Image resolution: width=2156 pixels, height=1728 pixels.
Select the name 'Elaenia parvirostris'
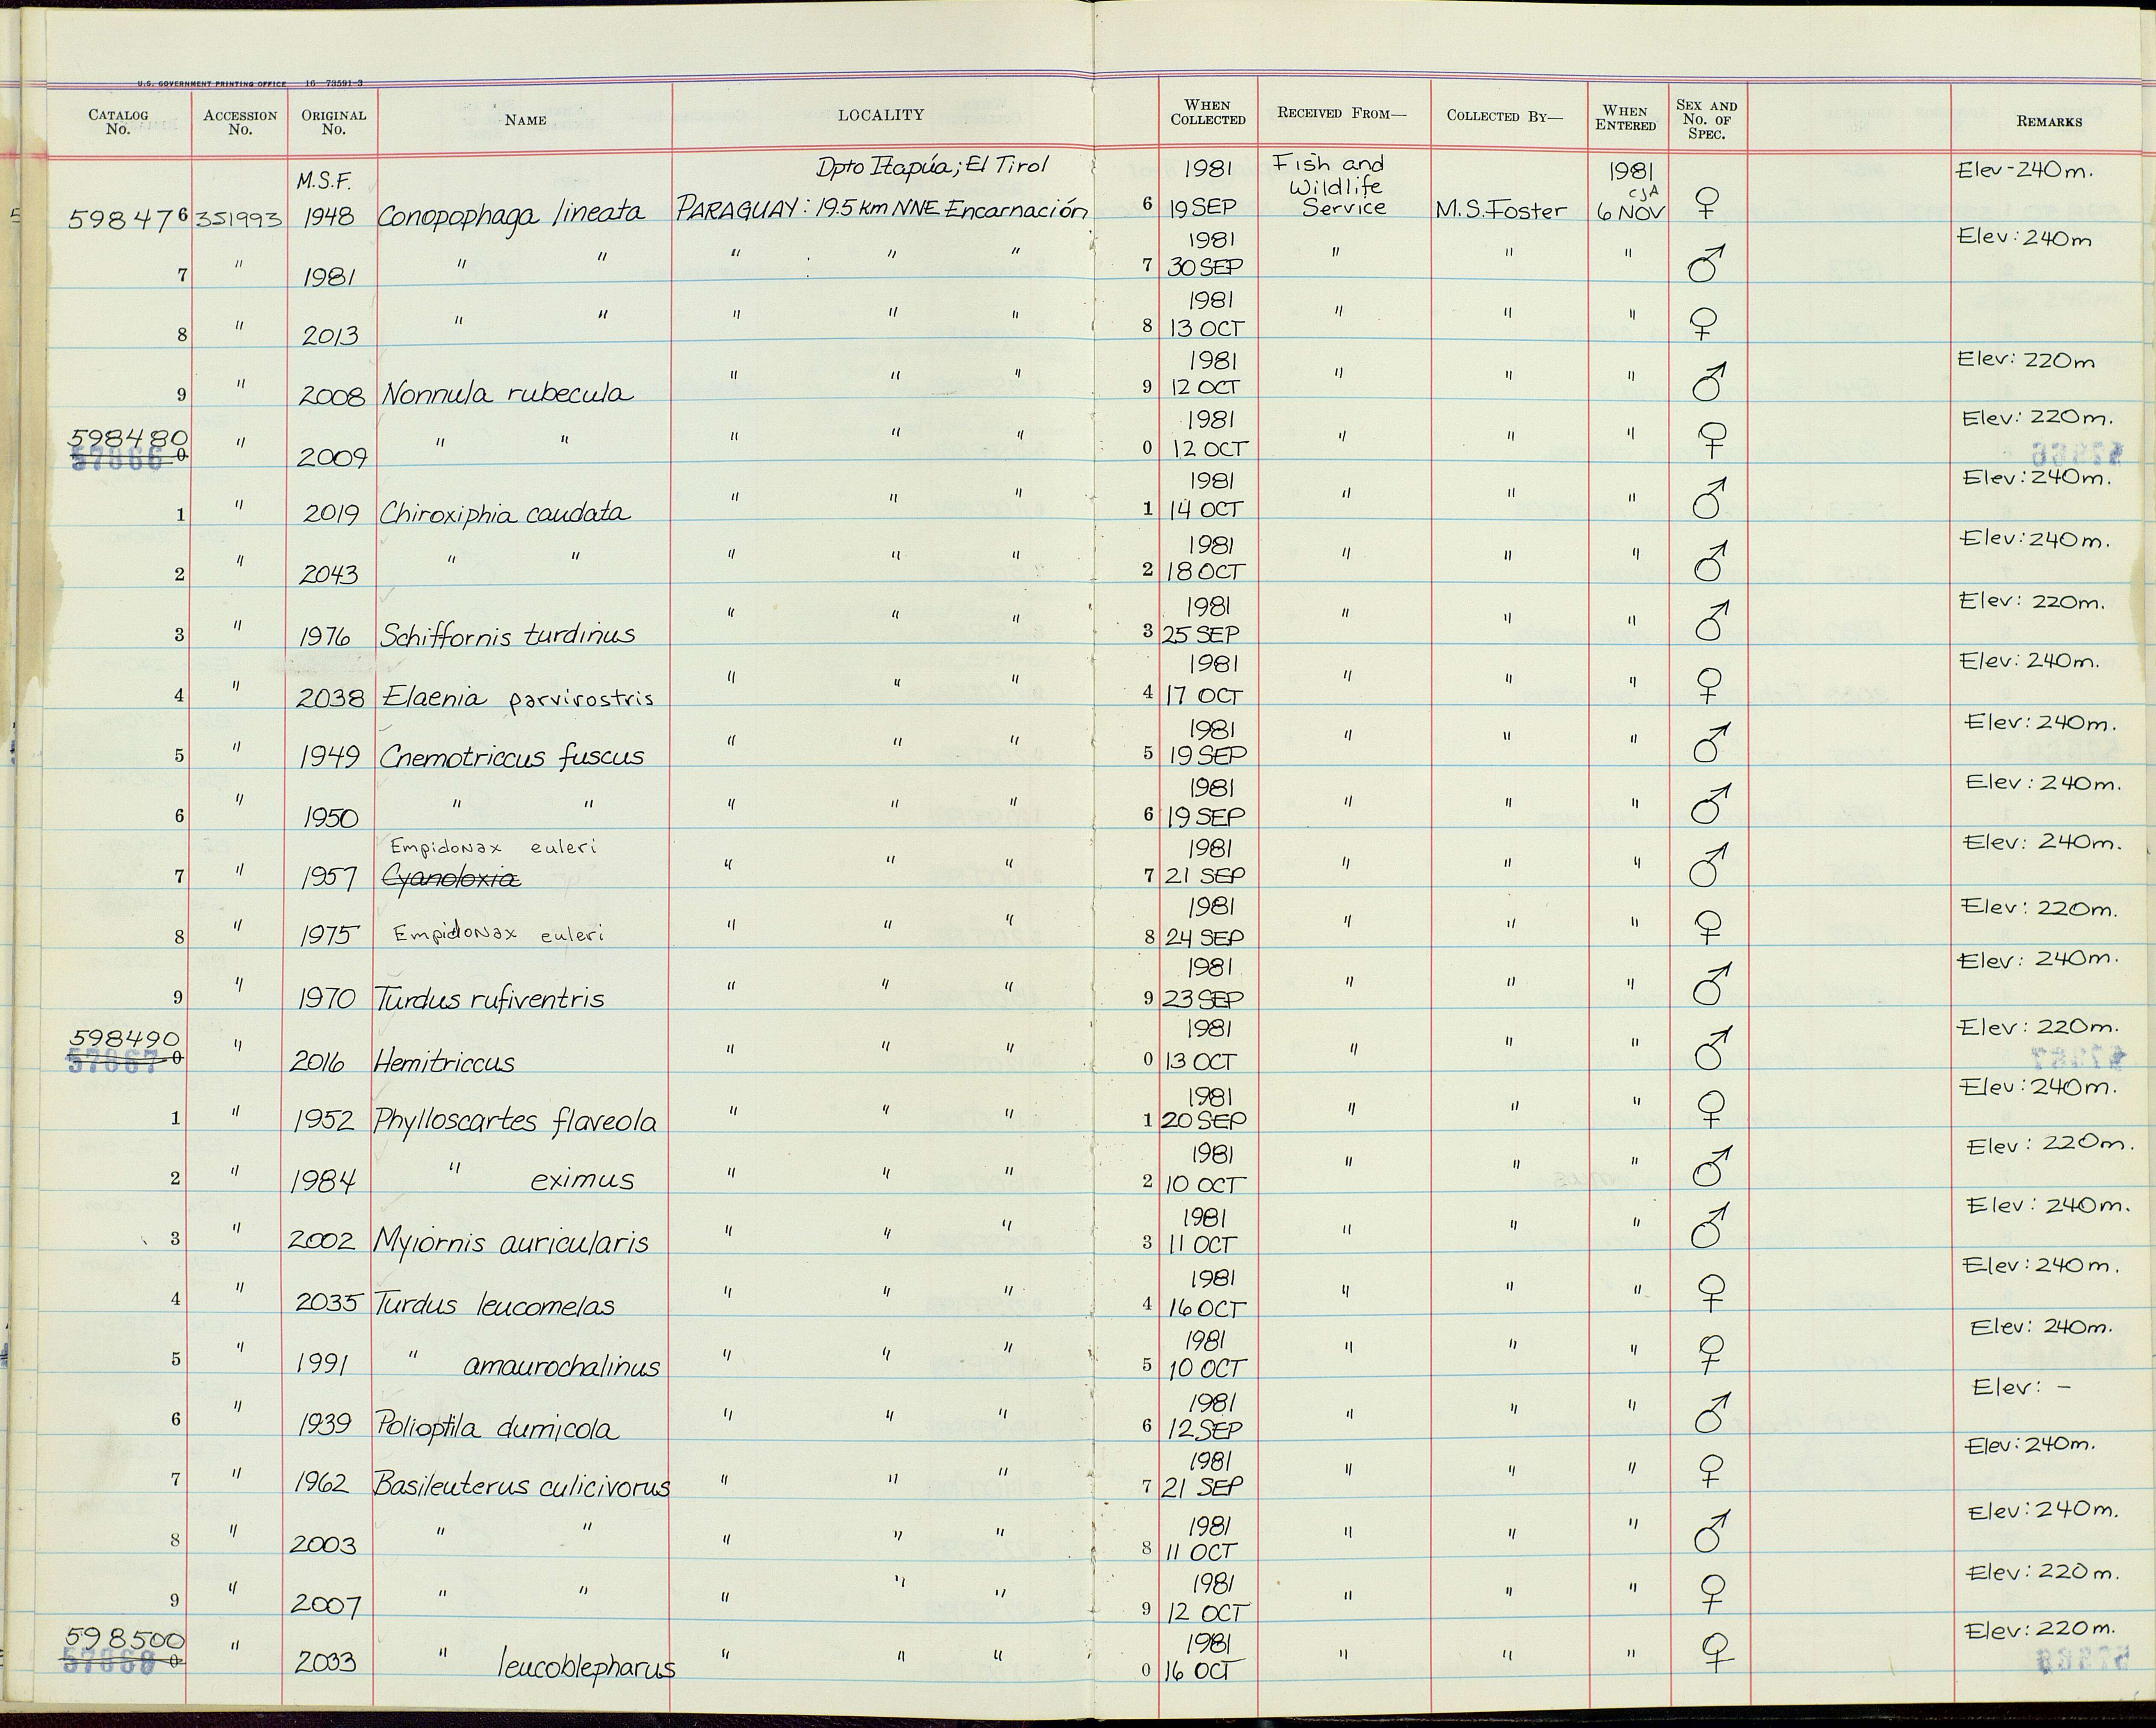coord(518,697)
